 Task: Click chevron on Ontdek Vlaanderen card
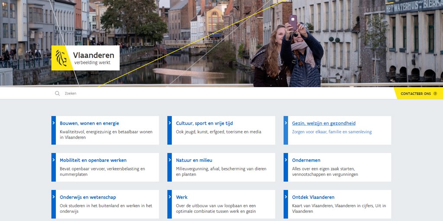click(286, 197)
